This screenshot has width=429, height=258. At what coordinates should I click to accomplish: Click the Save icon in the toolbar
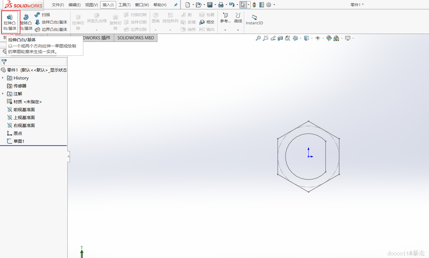click(210, 5)
